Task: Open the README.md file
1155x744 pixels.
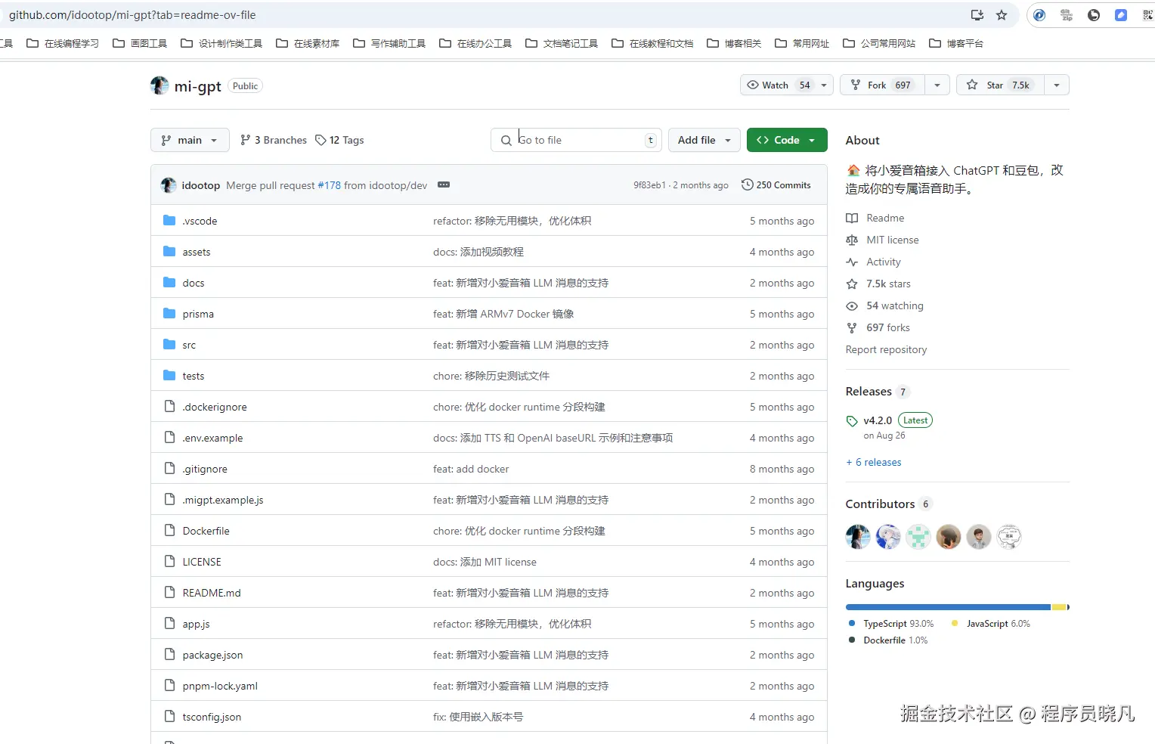Action: (212, 593)
